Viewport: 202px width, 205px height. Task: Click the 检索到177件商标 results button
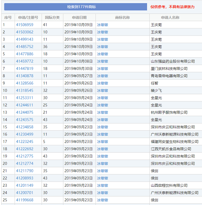click(75, 7)
